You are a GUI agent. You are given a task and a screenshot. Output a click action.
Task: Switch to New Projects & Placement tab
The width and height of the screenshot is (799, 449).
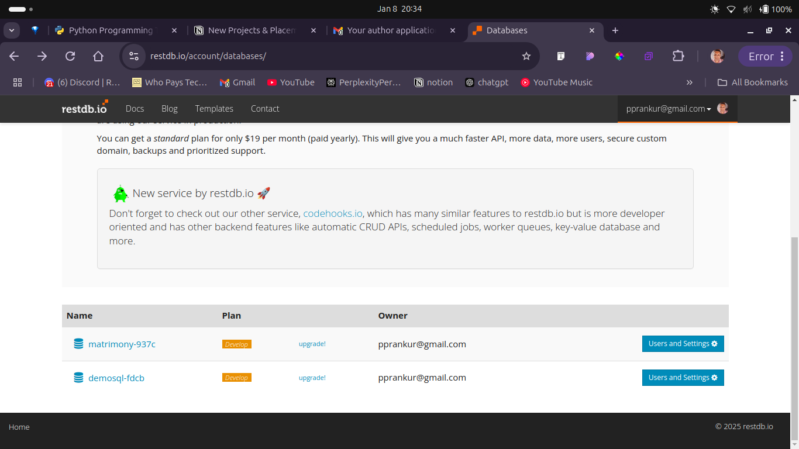252,30
